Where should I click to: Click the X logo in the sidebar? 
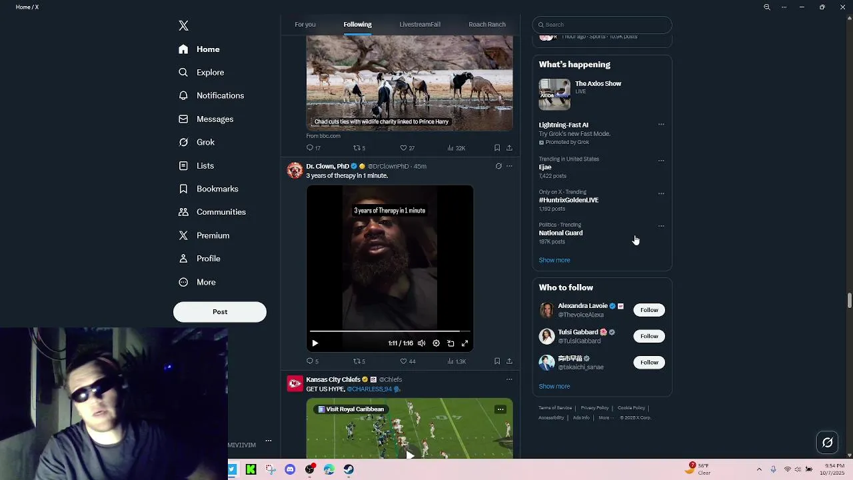(184, 26)
